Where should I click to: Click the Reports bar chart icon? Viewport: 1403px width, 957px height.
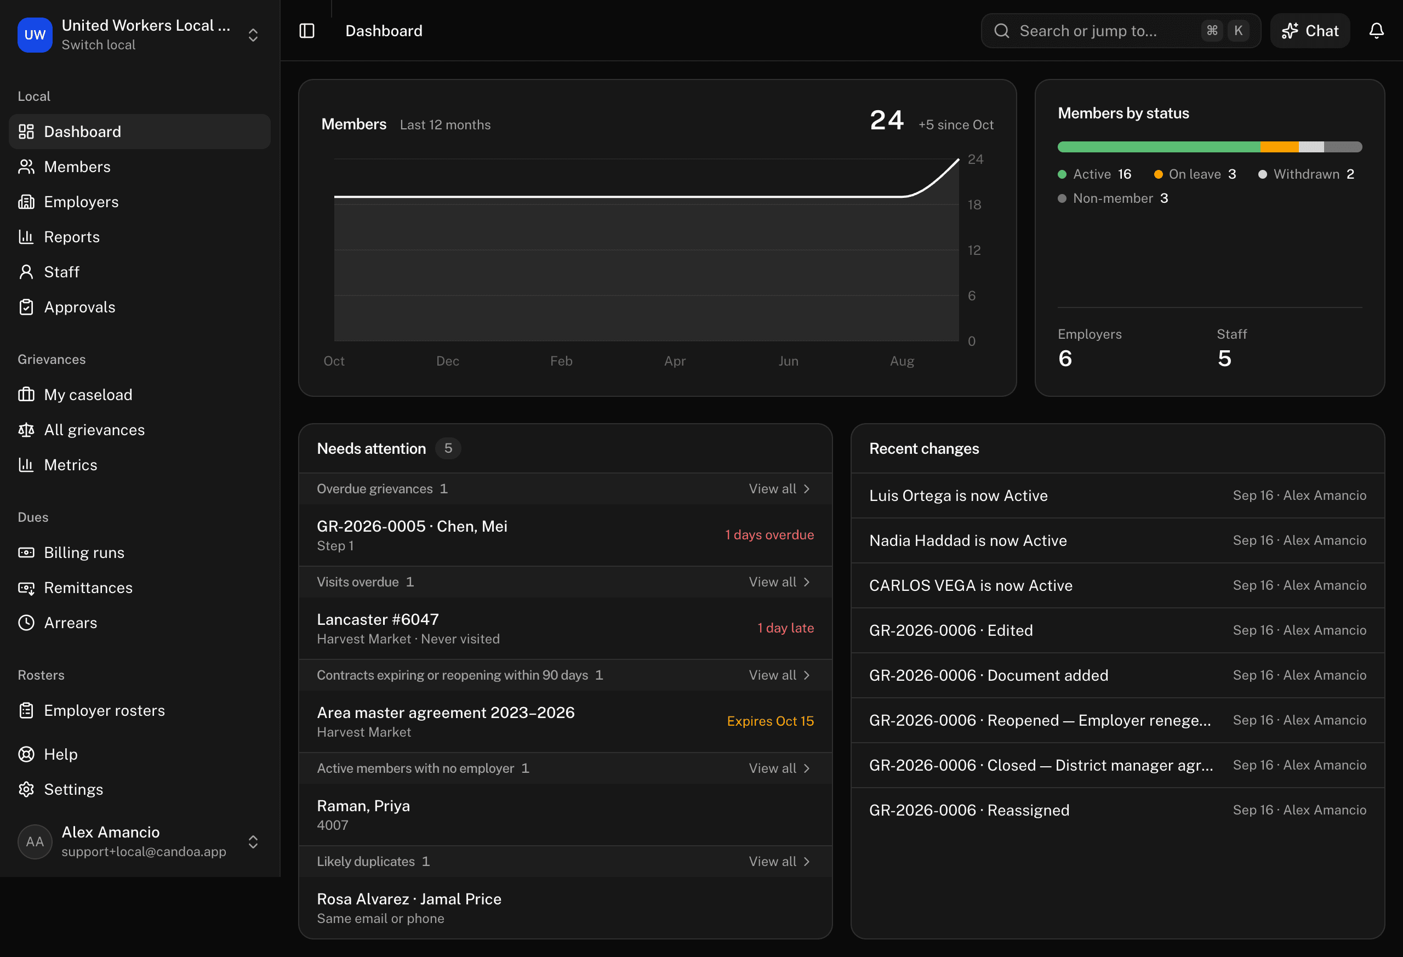[26, 237]
